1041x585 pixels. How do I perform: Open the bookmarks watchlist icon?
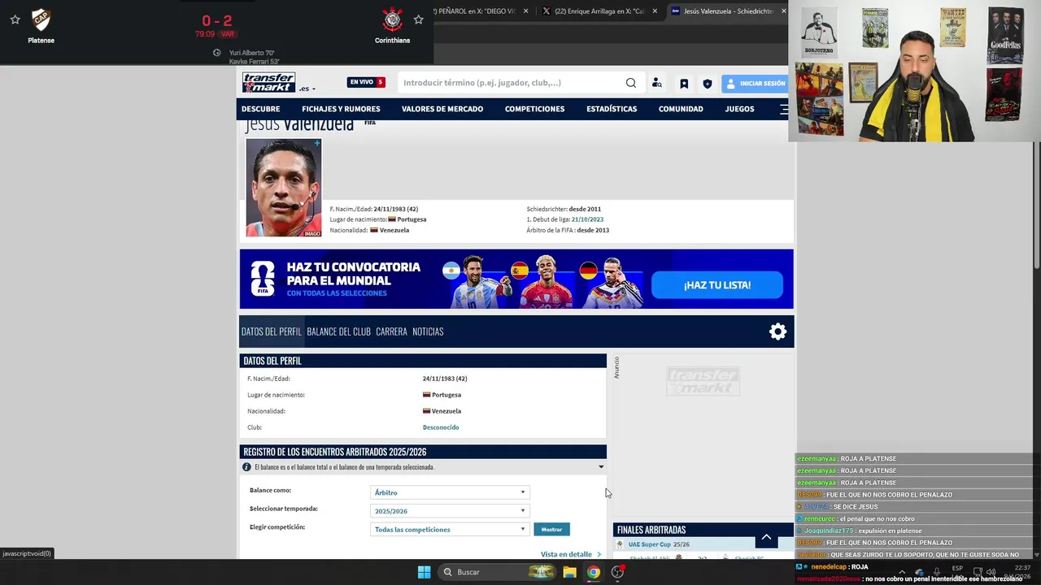point(684,84)
